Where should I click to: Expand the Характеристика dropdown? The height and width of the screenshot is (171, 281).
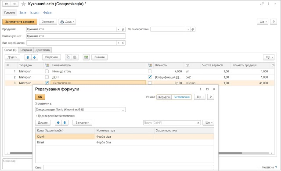pyautogui.click(x=188, y=29)
